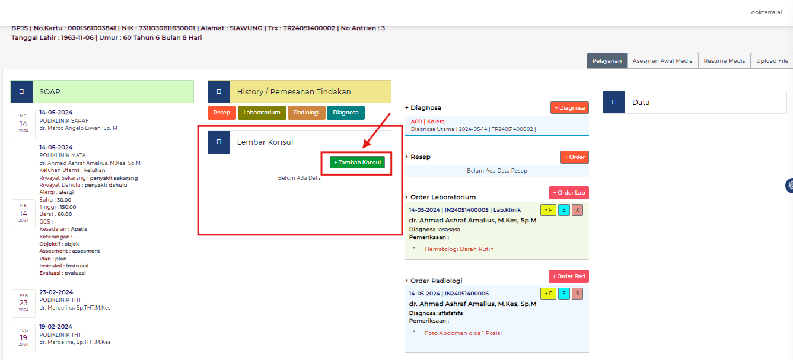
Task: Open the settings gear on right edge
Action: [789, 186]
